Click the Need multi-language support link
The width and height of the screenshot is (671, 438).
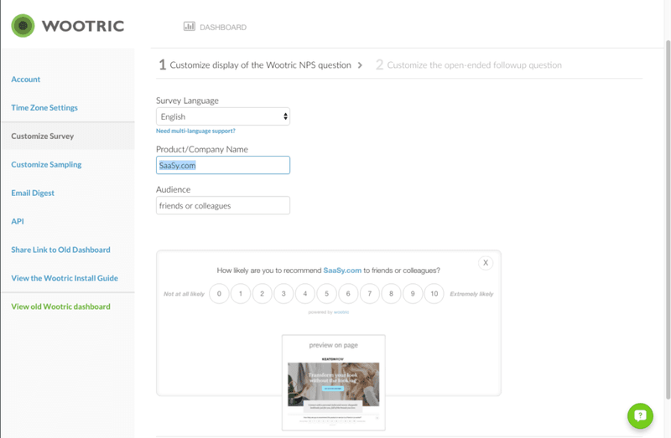coord(195,131)
